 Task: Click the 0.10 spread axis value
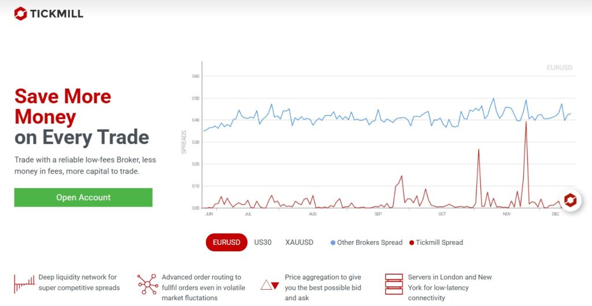click(195, 186)
